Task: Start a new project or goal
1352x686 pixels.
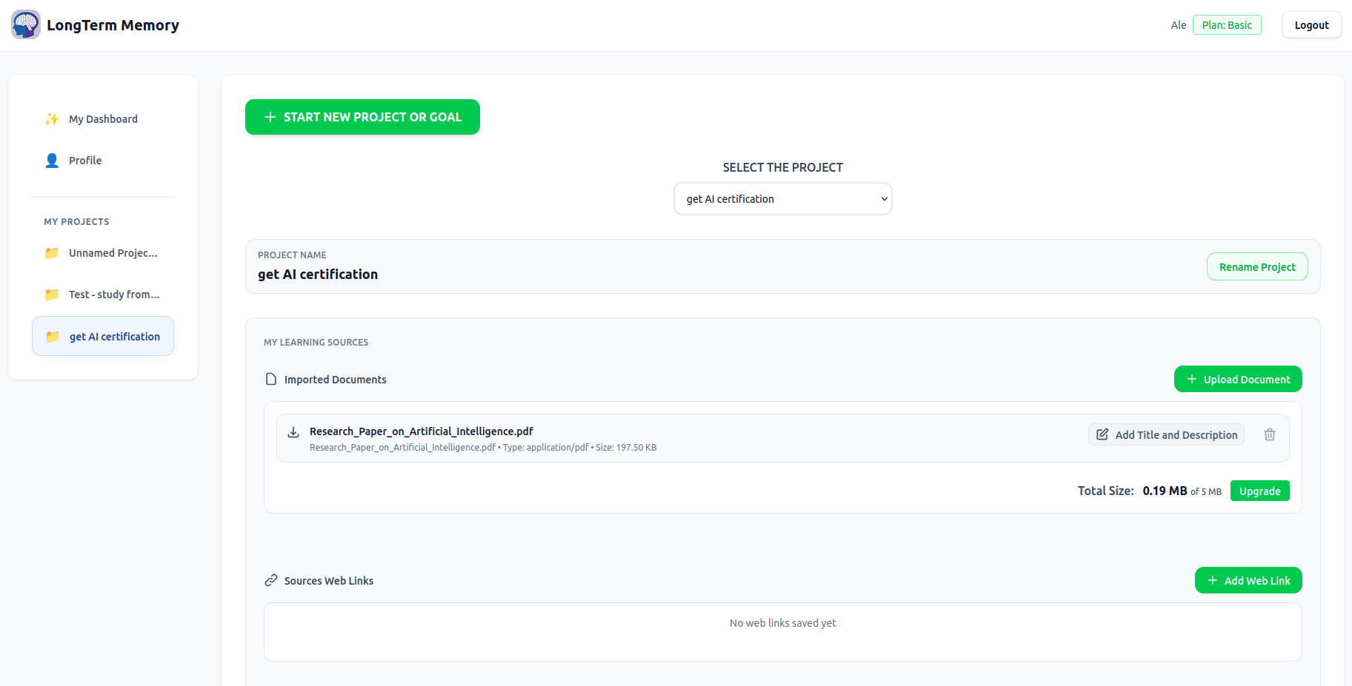Action: point(362,116)
